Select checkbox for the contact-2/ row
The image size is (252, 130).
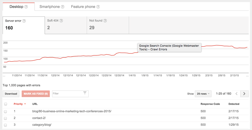[5, 118]
